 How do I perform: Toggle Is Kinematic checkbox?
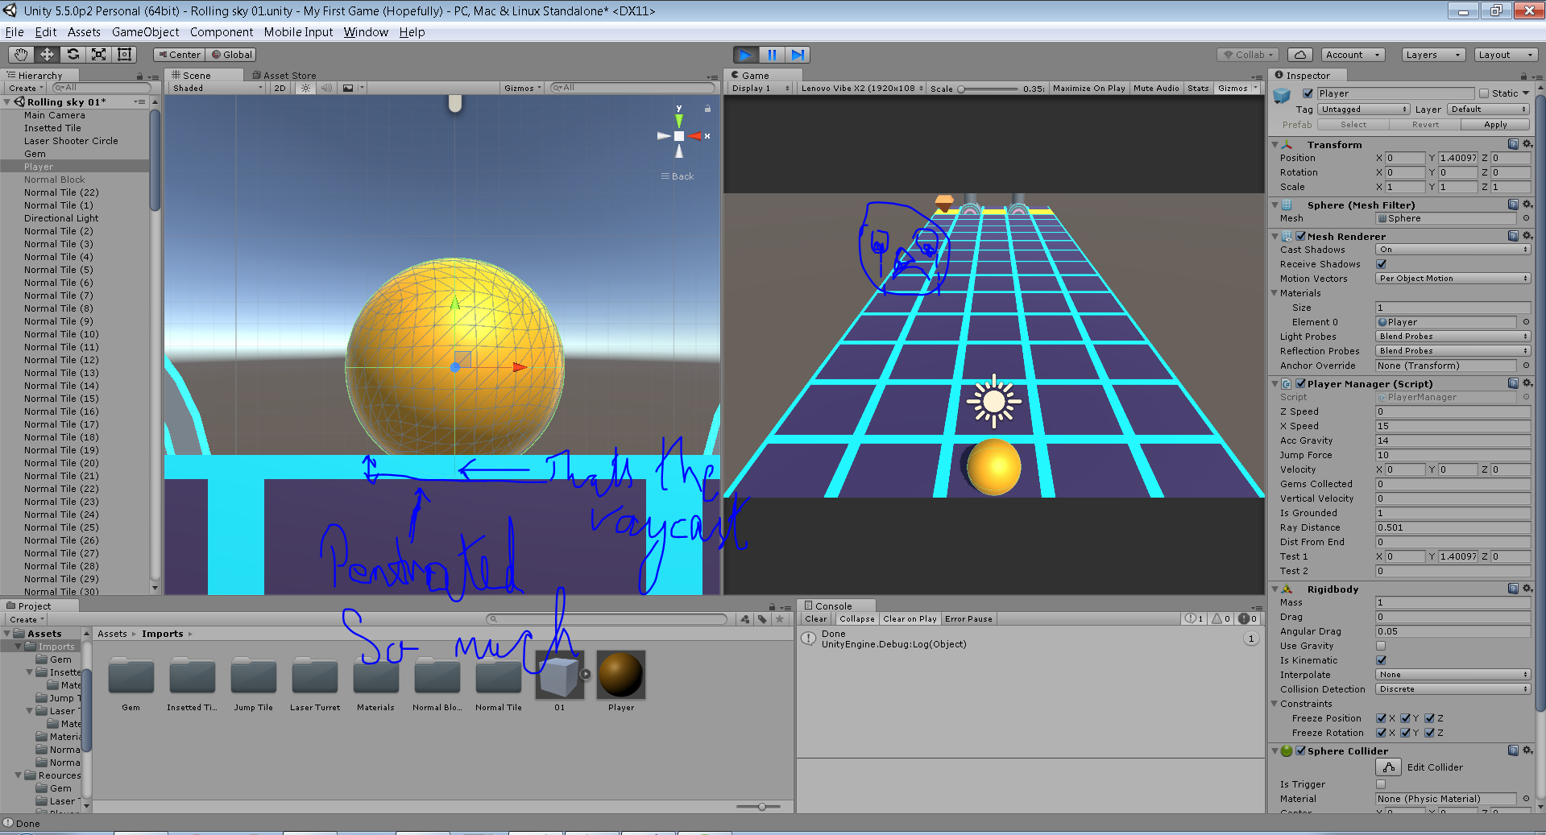[1381, 660]
